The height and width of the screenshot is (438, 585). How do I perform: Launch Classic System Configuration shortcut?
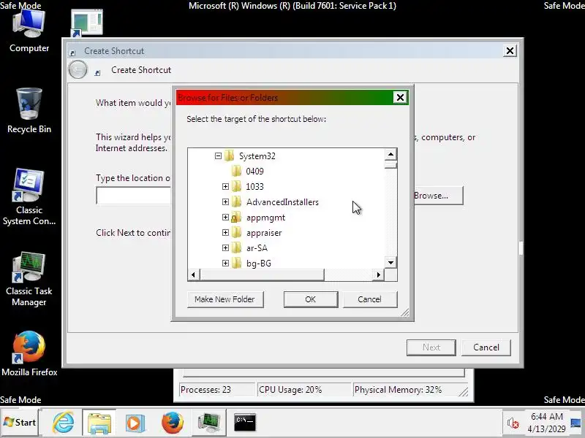point(29,197)
